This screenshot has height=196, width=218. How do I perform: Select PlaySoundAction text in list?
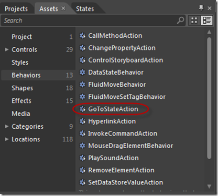point(114,158)
